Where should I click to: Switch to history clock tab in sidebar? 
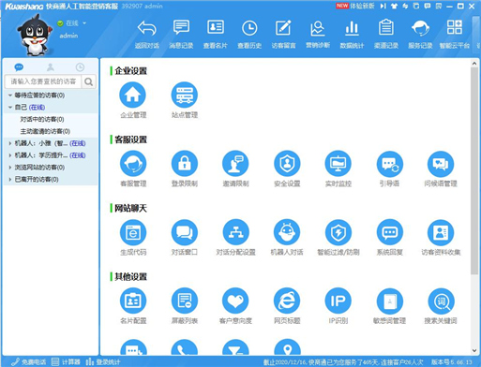click(80, 67)
